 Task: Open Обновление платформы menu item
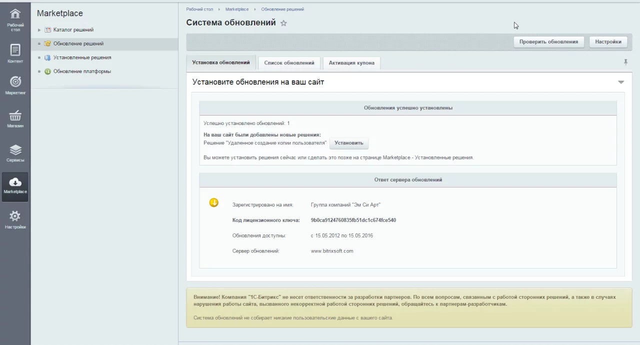[x=82, y=71]
